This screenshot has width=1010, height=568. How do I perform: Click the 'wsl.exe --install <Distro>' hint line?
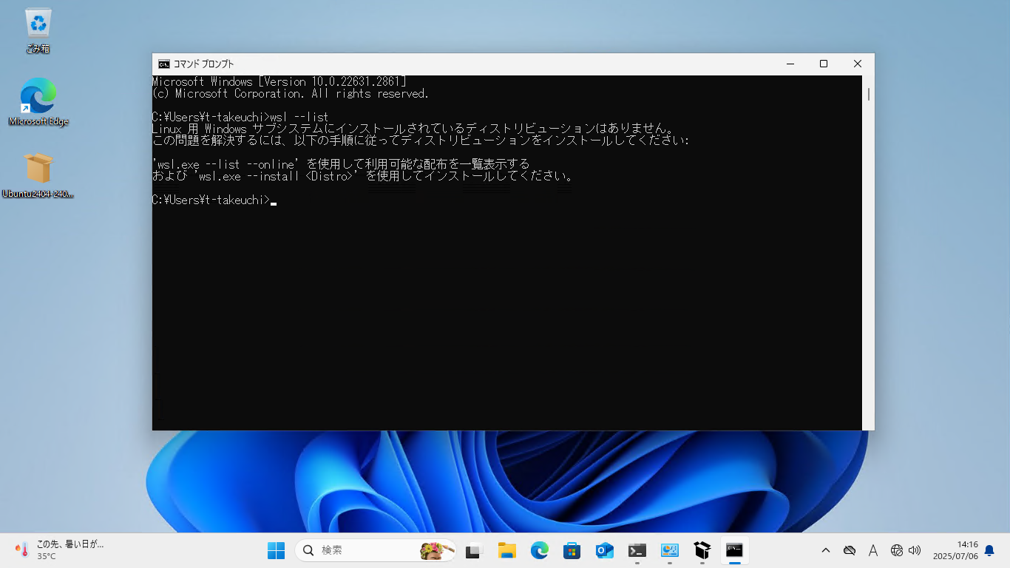pyautogui.click(x=363, y=176)
